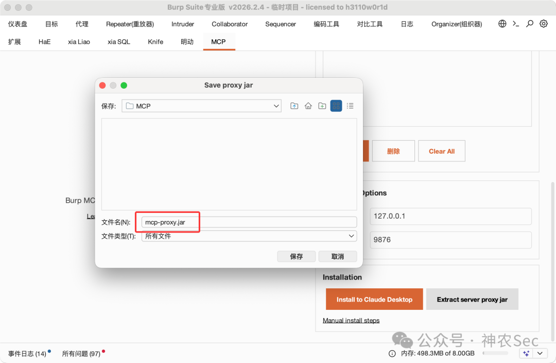Switch to the Intruder tab
The height and width of the screenshot is (363, 556).
[183, 24]
